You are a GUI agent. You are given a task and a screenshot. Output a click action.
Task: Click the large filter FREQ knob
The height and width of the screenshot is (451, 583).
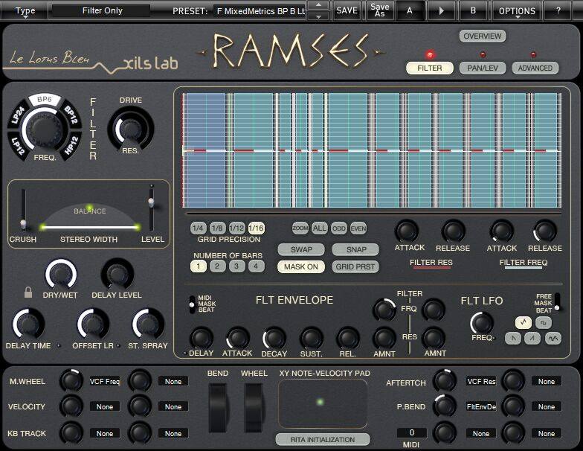pyautogui.click(x=45, y=129)
